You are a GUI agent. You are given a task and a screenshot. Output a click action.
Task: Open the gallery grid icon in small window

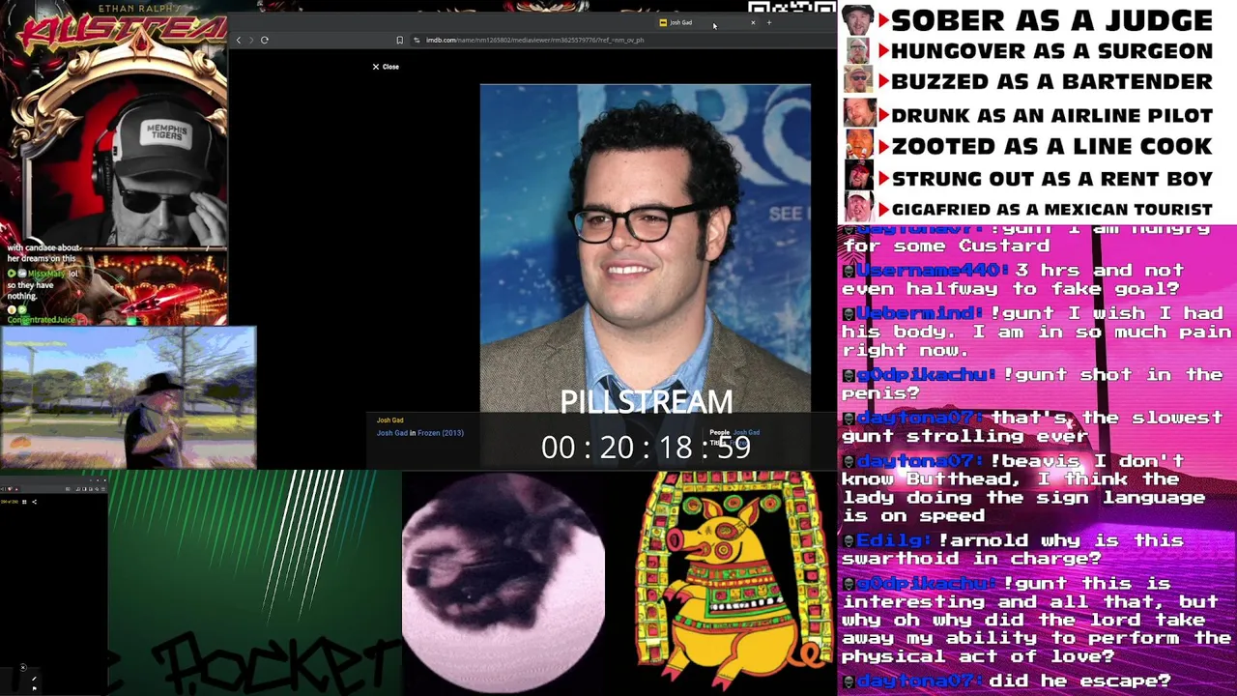[x=24, y=502]
